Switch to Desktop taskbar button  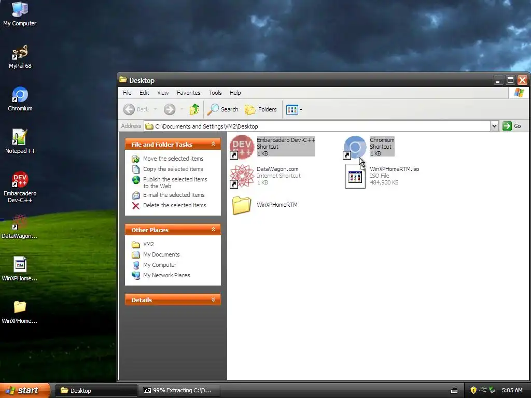pyautogui.click(x=96, y=391)
